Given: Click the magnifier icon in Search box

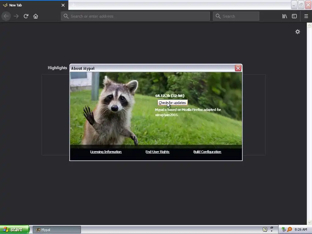Looking at the screenshot, I should [x=218, y=16].
